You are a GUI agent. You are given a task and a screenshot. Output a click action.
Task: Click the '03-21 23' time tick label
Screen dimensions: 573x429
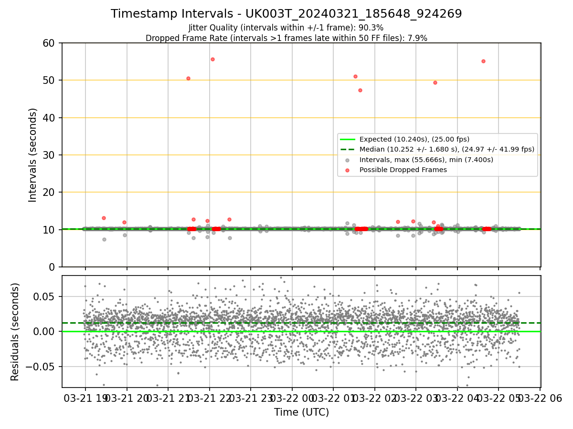click(x=251, y=398)
